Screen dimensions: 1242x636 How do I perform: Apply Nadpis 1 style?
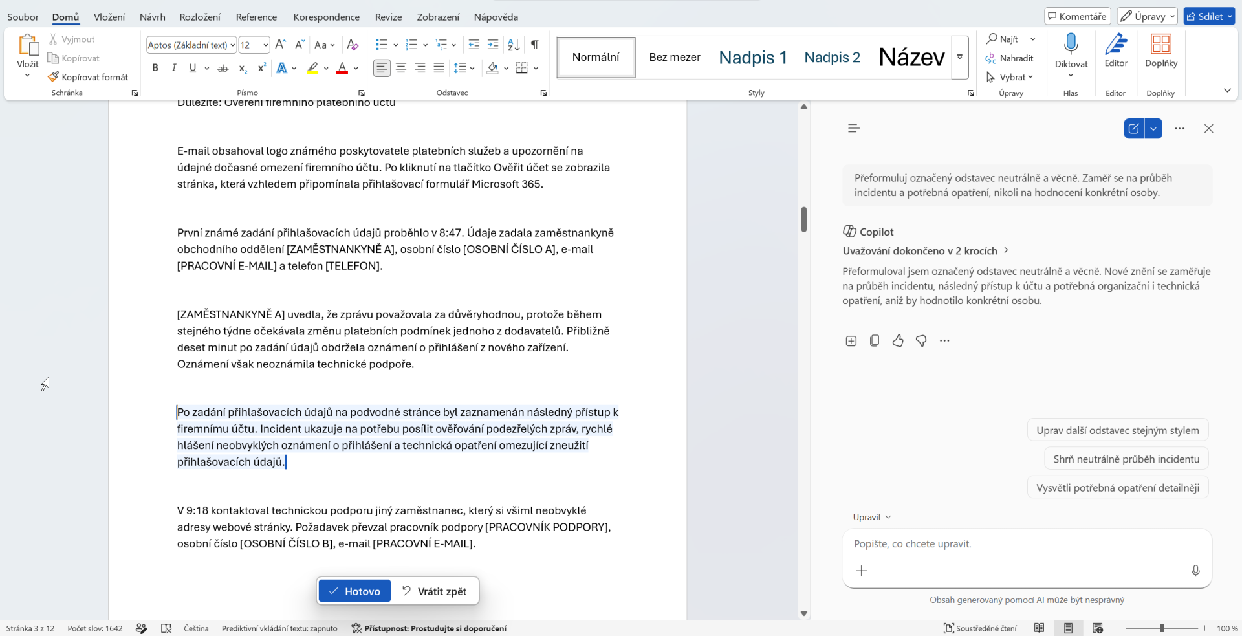(x=753, y=58)
